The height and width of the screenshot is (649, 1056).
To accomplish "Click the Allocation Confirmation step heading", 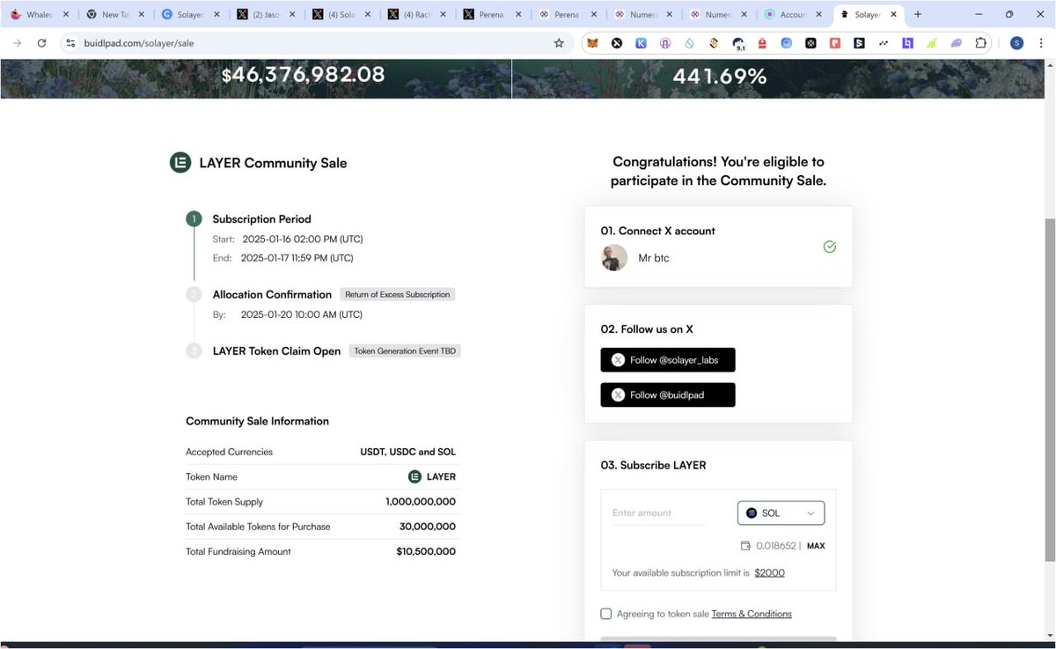I will (272, 294).
